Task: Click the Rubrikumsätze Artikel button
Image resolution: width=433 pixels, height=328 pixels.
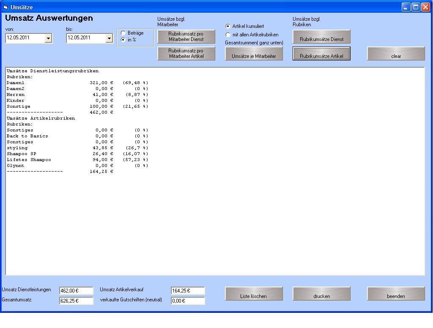Action: [321, 54]
